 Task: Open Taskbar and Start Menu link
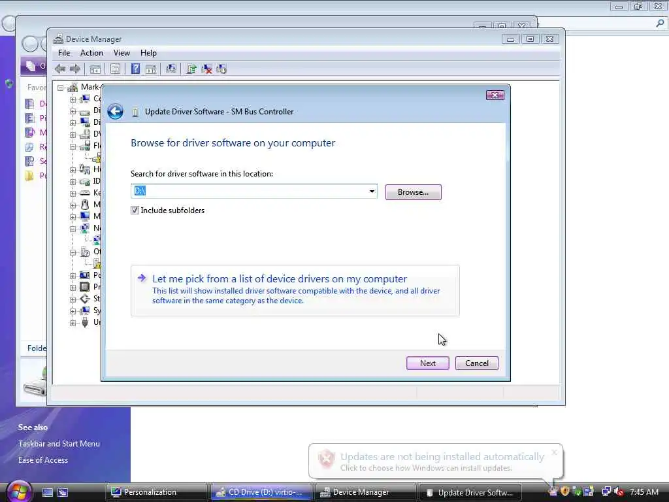[x=59, y=444]
